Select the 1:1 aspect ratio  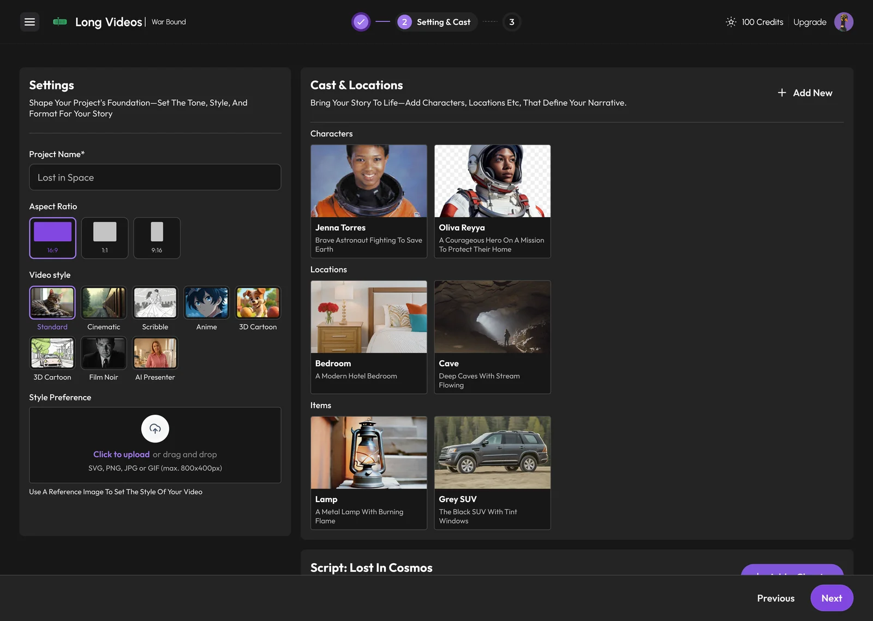[105, 238]
